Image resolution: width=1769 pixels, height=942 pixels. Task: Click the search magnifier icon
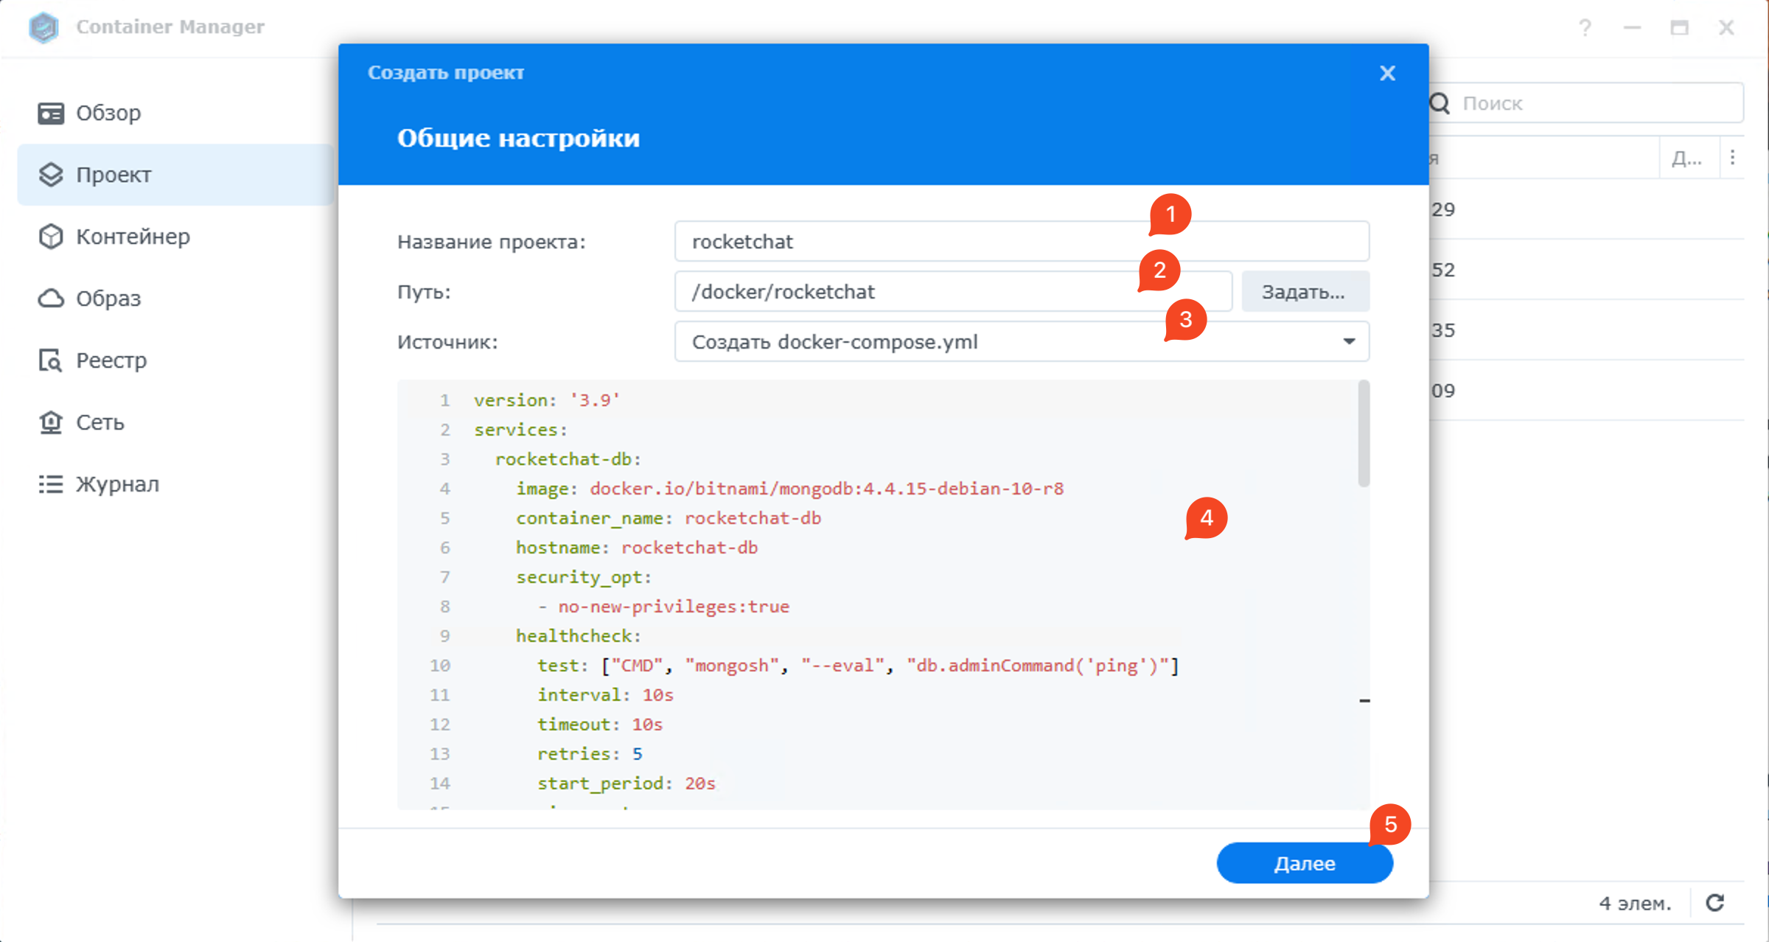tap(1440, 103)
